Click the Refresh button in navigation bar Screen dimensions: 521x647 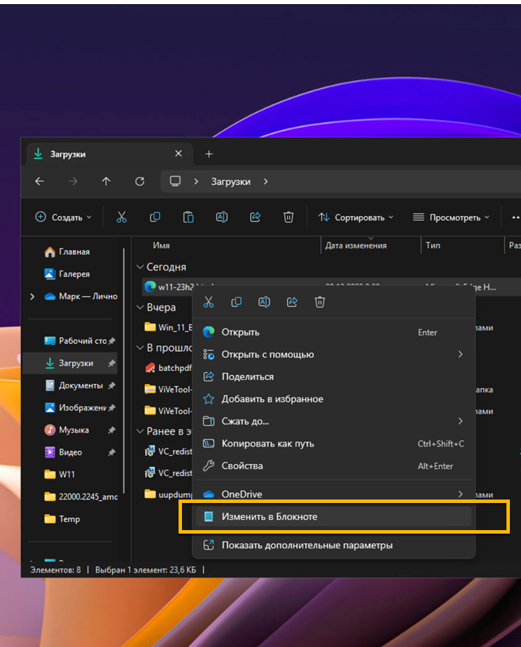[140, 182]
